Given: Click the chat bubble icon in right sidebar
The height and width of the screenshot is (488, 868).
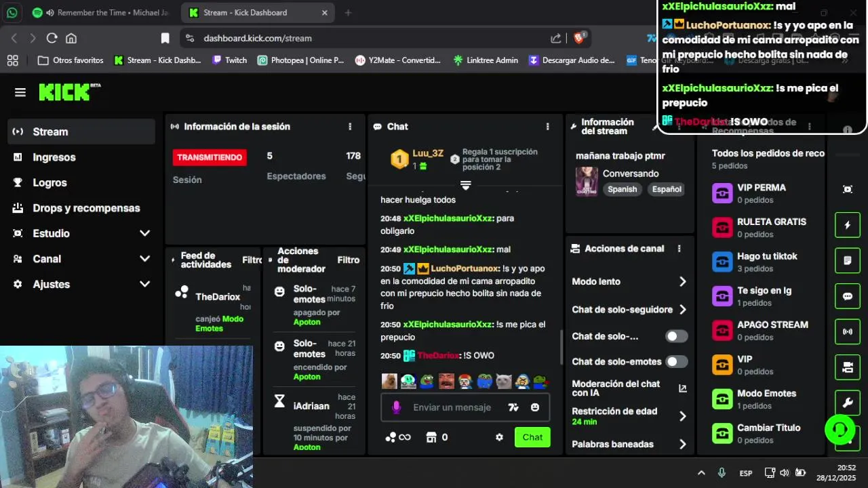Looking at the screenshot, I should click(x=848, y=296).
